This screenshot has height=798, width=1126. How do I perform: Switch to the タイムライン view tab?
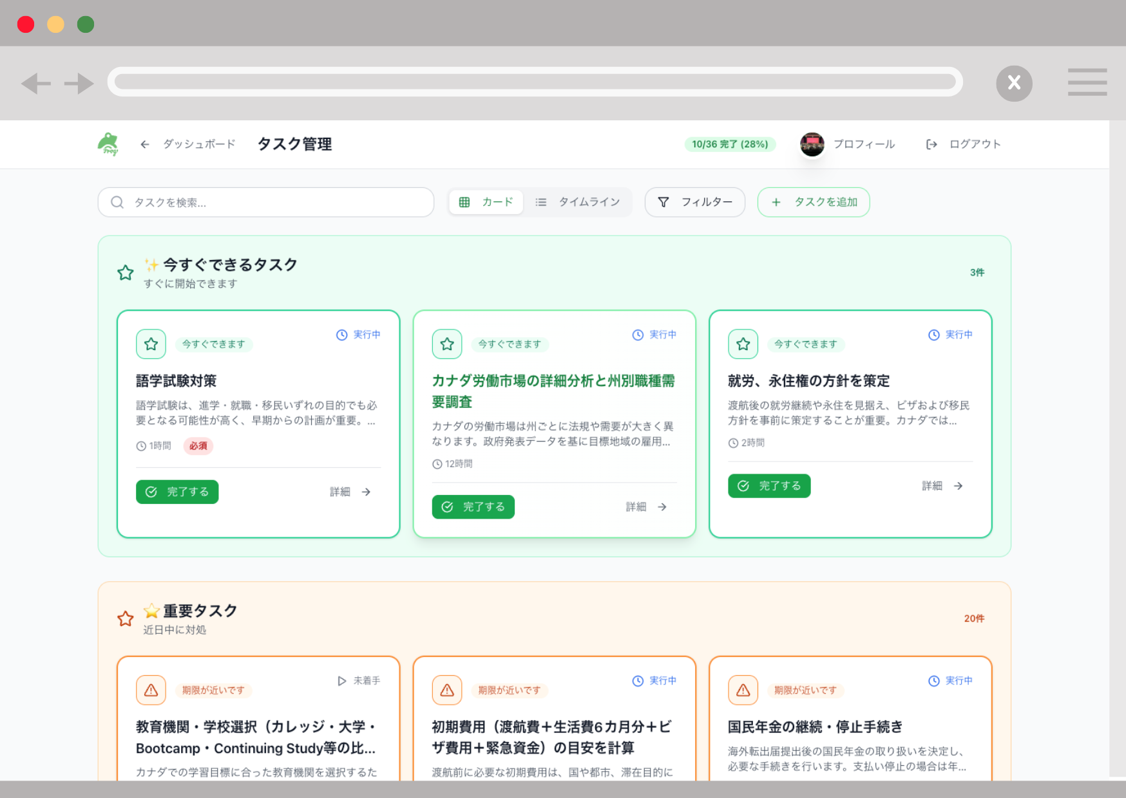tap(577, 202)
